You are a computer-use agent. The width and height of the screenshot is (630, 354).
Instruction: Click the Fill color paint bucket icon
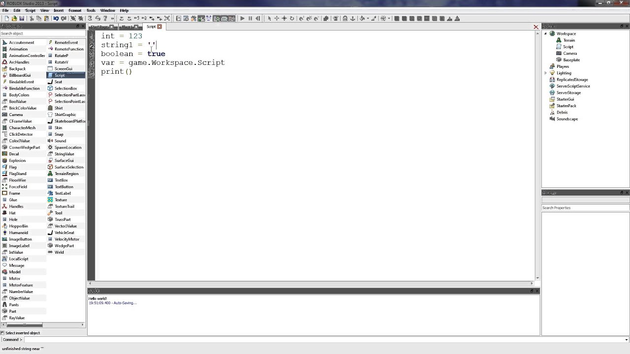coord(363,19)
